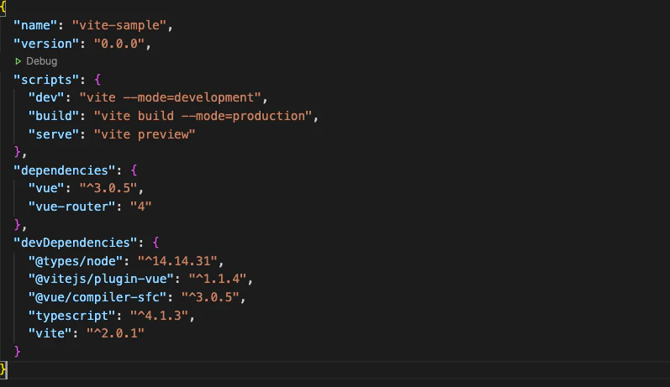
Task: Click the "4" vue-router version value
Action: (140, 207)
